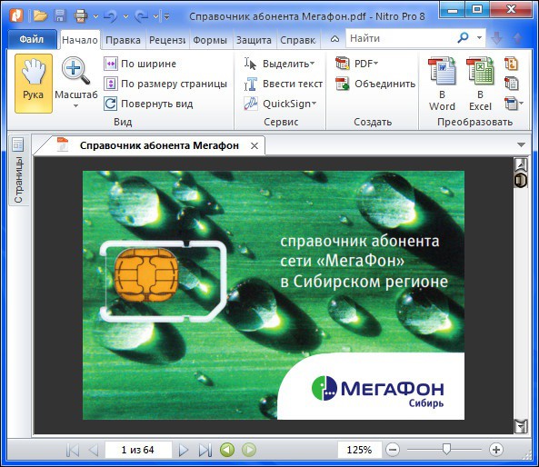539x467 pixels.
Task: Click search magnifier in Найти box
Action: [x=463, y=37]
